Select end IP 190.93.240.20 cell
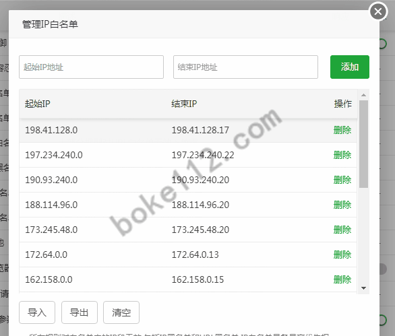Screen dimensions: 395x336 [x=200, y=180]
